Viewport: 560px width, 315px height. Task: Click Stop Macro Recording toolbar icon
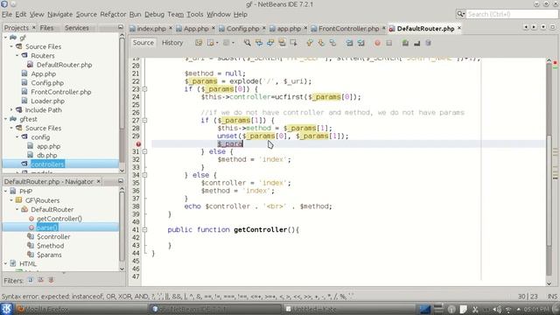pyautogui.click(x=388, y=43)
